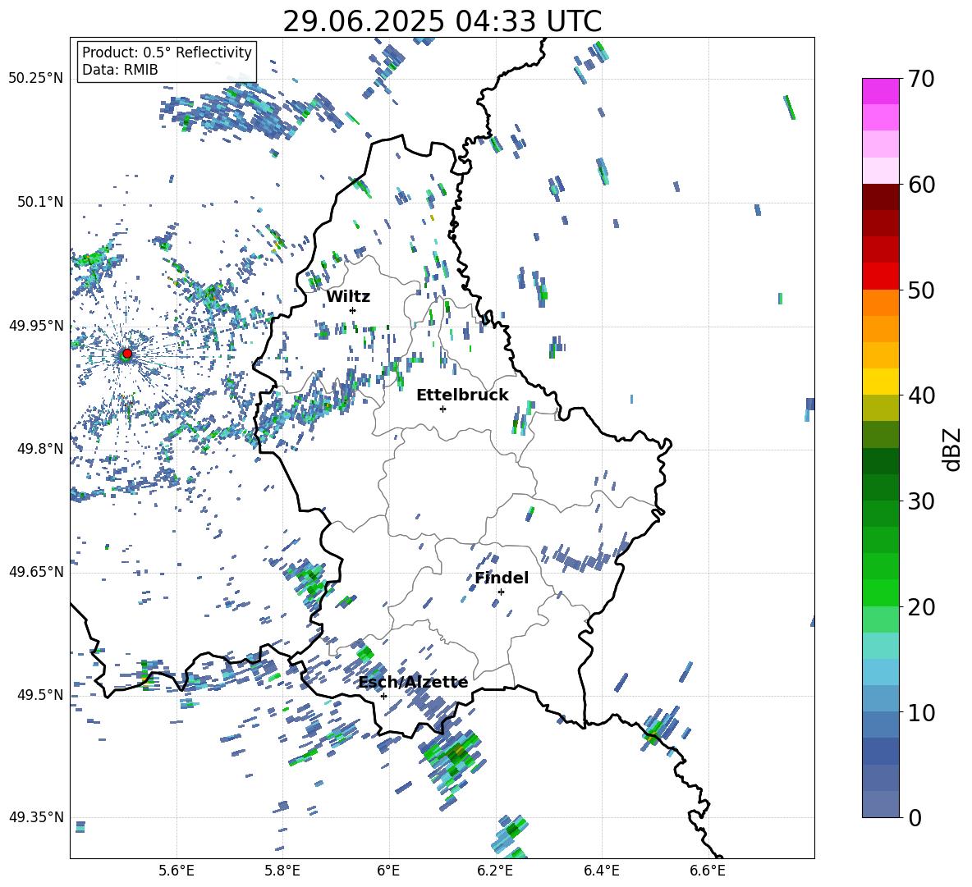
Task: Click the 50.1°N latitude label
Action: click(40, 202)
